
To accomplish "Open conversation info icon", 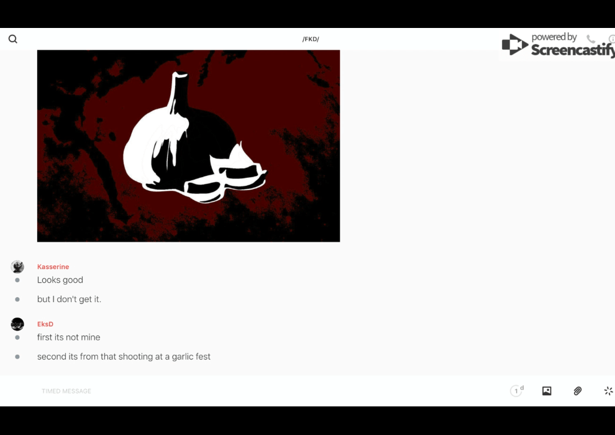I will pos(611,39).
